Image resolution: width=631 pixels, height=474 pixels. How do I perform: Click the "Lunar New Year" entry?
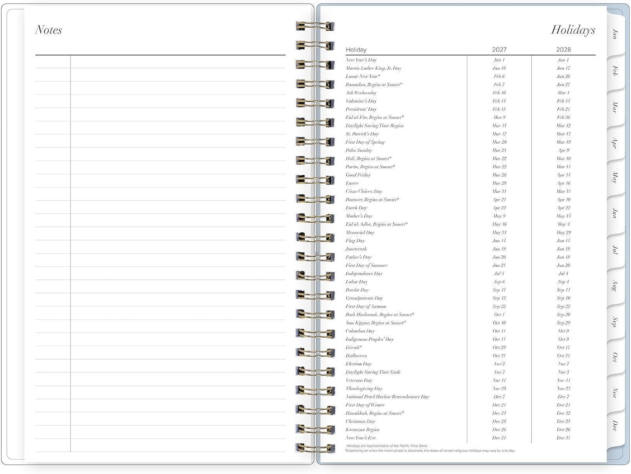click(363, 76)
